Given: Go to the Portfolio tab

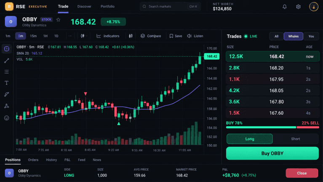Looking at the screenshot, I should point(107,6).
